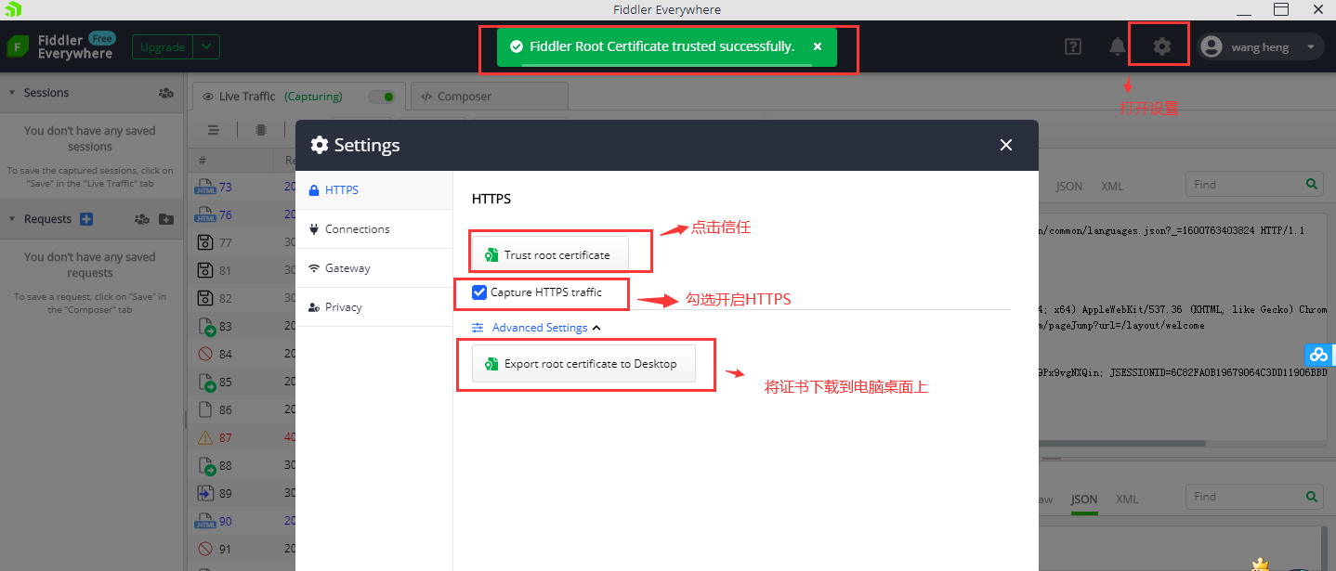This screenshot has height=571, width=1336.
Task: Select session row 86
Action: 241,409
